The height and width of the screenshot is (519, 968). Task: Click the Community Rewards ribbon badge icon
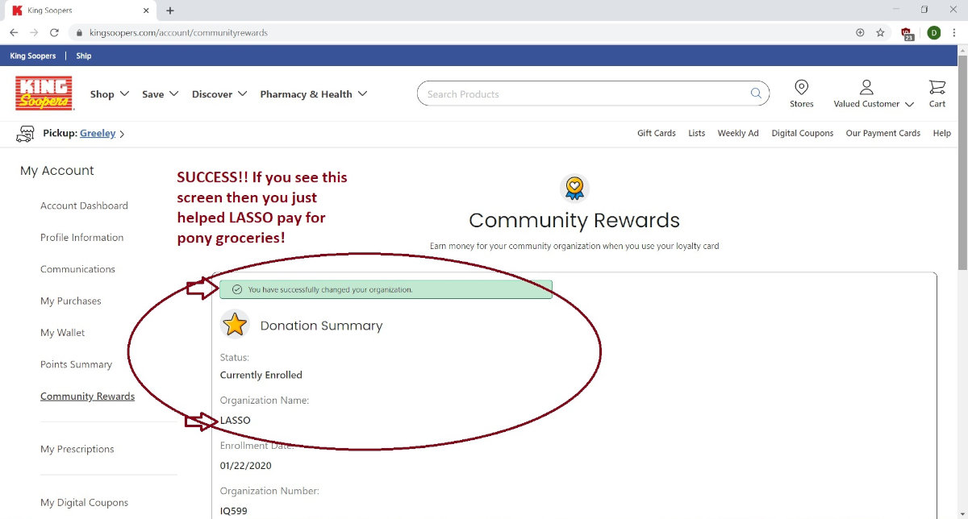coord(574,189)
